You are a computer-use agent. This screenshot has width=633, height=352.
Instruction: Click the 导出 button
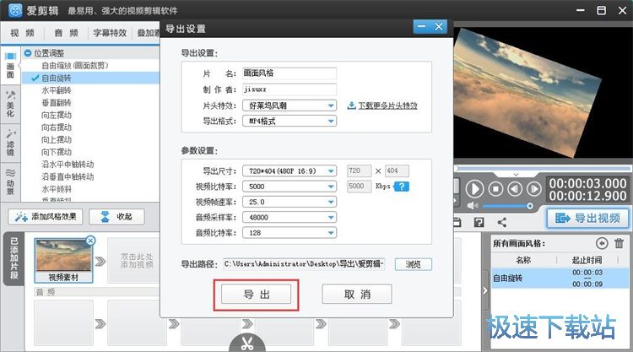[x=256, y=295]
